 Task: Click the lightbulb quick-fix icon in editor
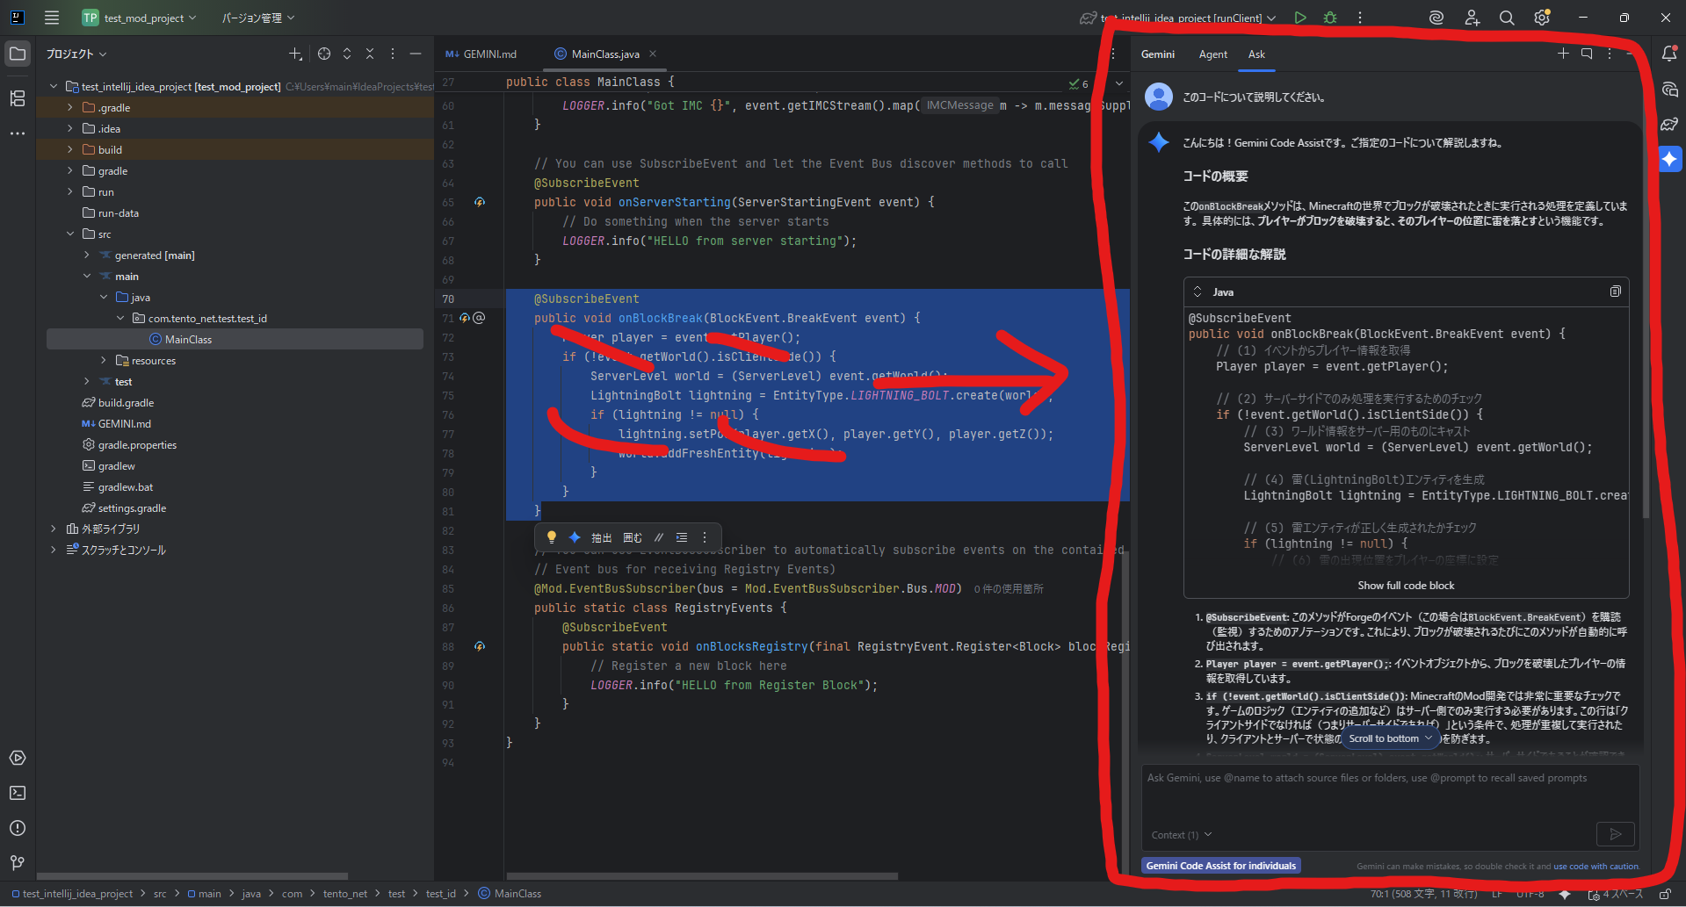[552, 537]
